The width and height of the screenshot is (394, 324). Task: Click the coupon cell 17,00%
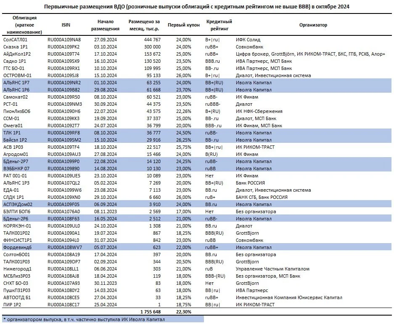[183, 212]
